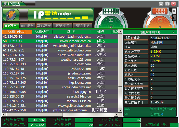Click the vertical scrollbar thumb
The height and width of the screenshot is (128, 179).
(120, 60)
